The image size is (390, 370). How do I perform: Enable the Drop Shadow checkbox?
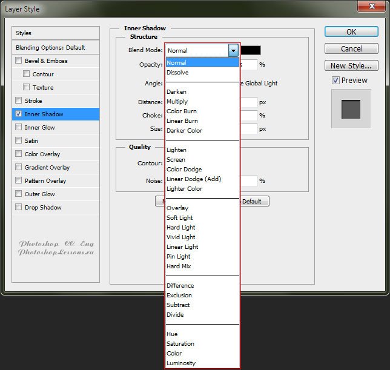click(19, 207)
